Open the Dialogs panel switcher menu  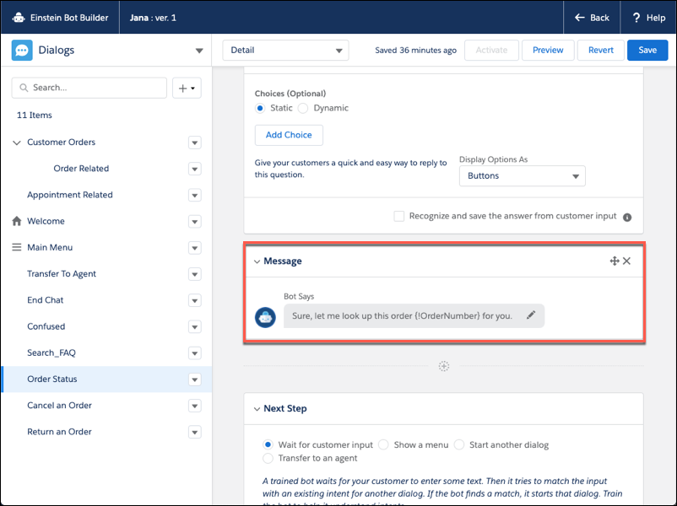pyautogui.click(x=199, y=51)
